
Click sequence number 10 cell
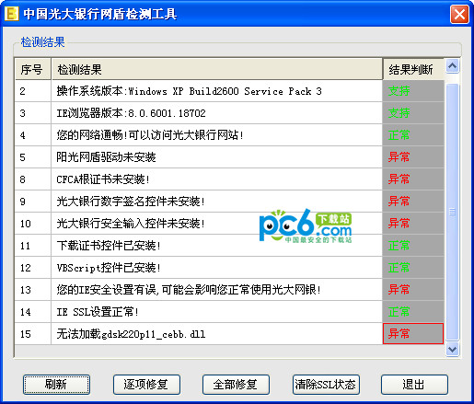pyautogui.click(x=32, y=224)
